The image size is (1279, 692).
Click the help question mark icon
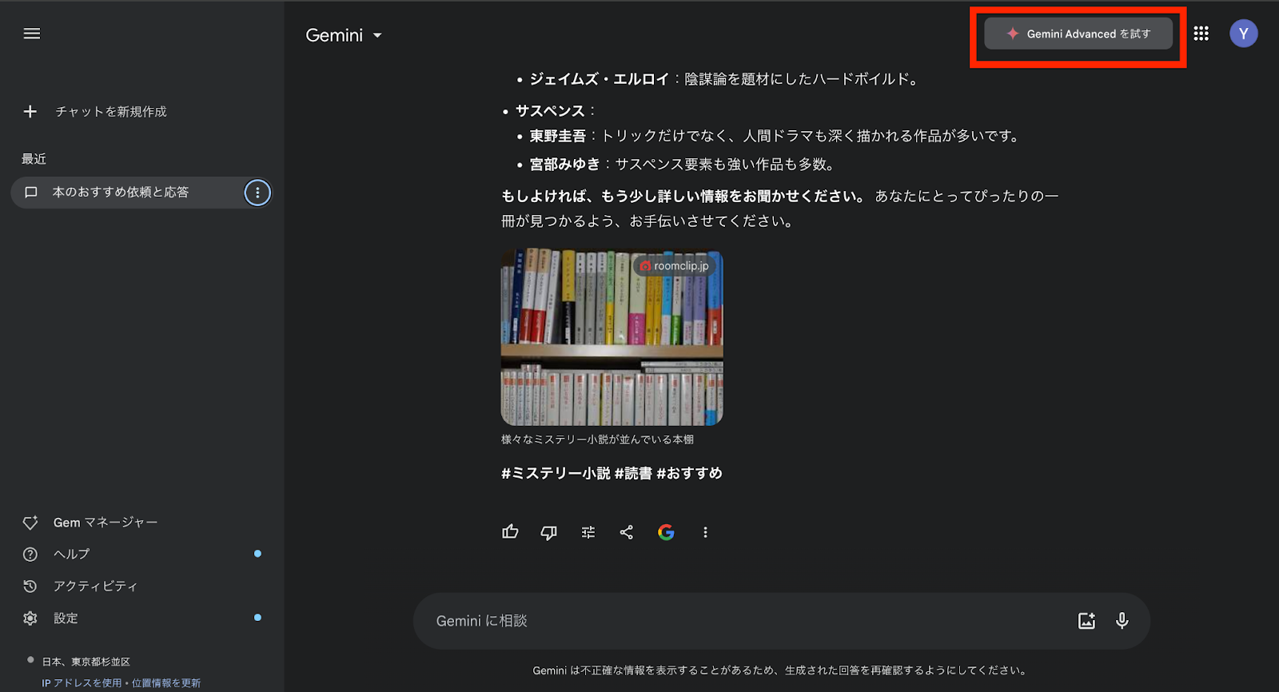pyautogui.click(x=30, y=555)
